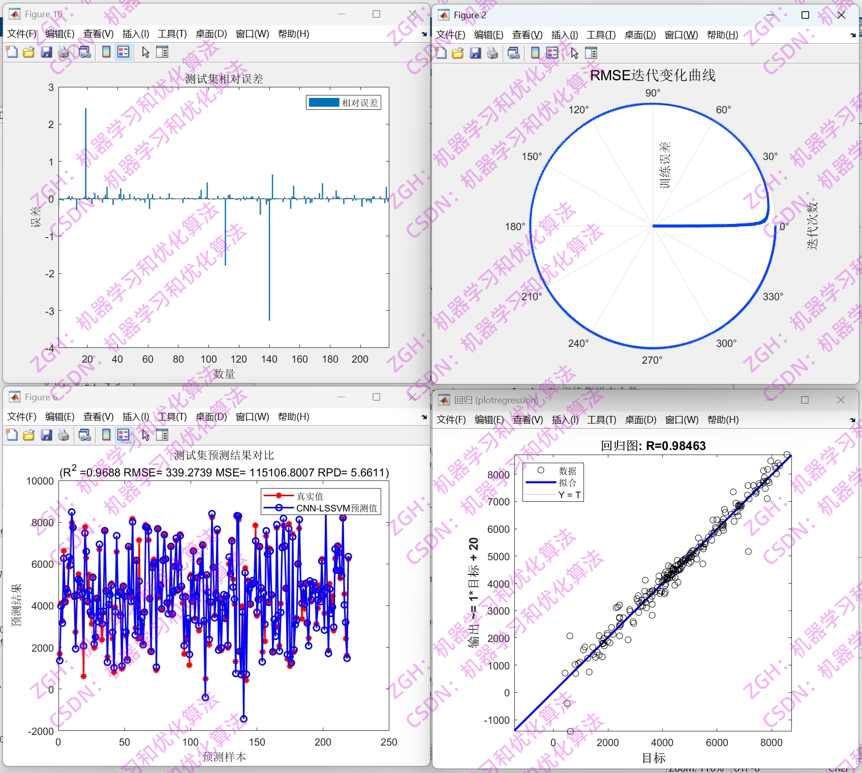Viewport: 862px width, 773px height.
Task: Click the dock arrow in Figure 10 menu bar
Action: (424, 34)
